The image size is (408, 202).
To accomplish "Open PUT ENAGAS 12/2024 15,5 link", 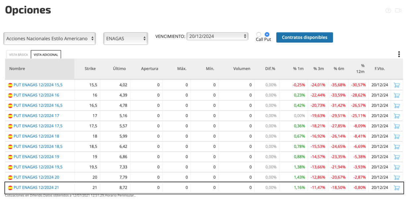I will pyautogui.click(x=38, y=85).
